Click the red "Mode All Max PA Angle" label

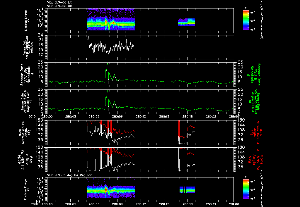point(256,159)
